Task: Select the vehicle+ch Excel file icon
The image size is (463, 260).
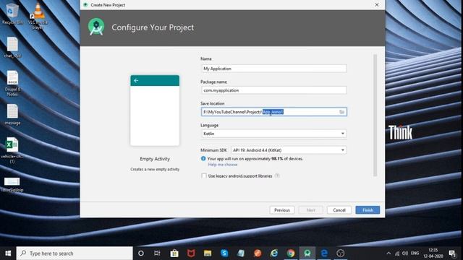Action: click(12, 151)
